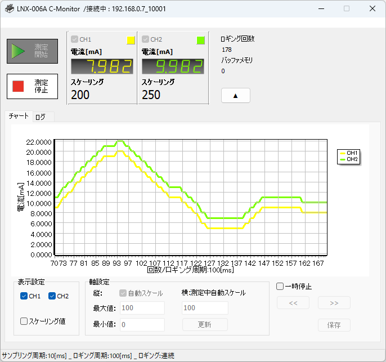Enable the スケーリング値 checkbox
The width and height of the screenshot is (386, 362).
click(24, 321)
